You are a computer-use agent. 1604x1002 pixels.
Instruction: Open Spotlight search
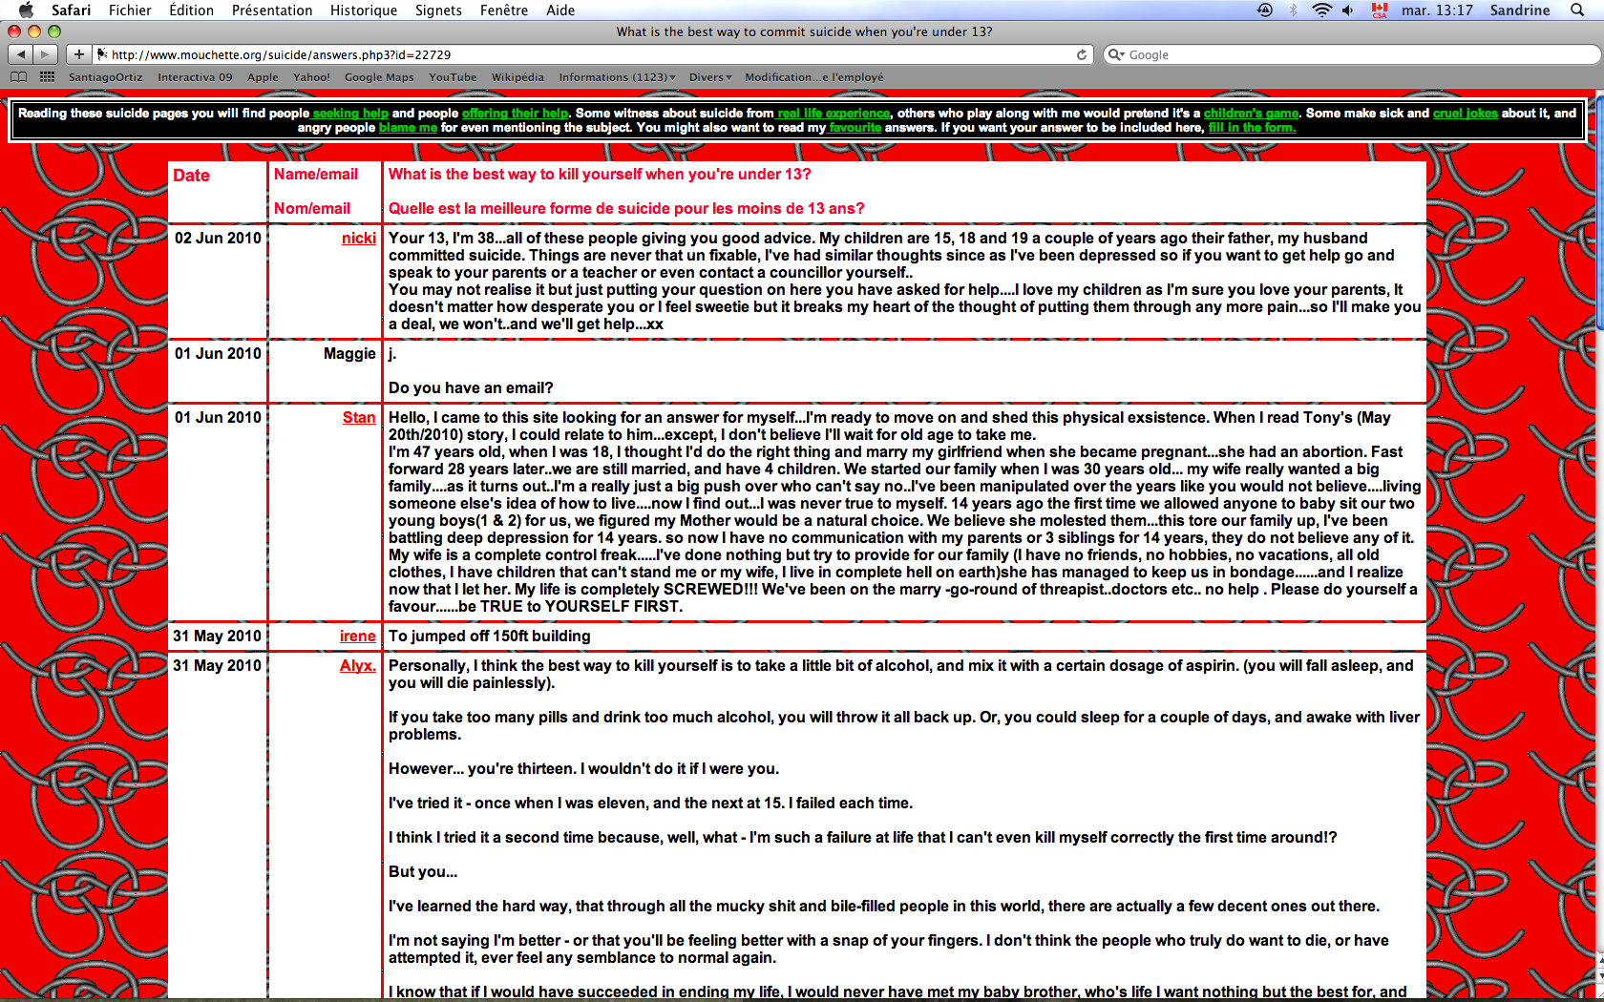[1577, 10]
